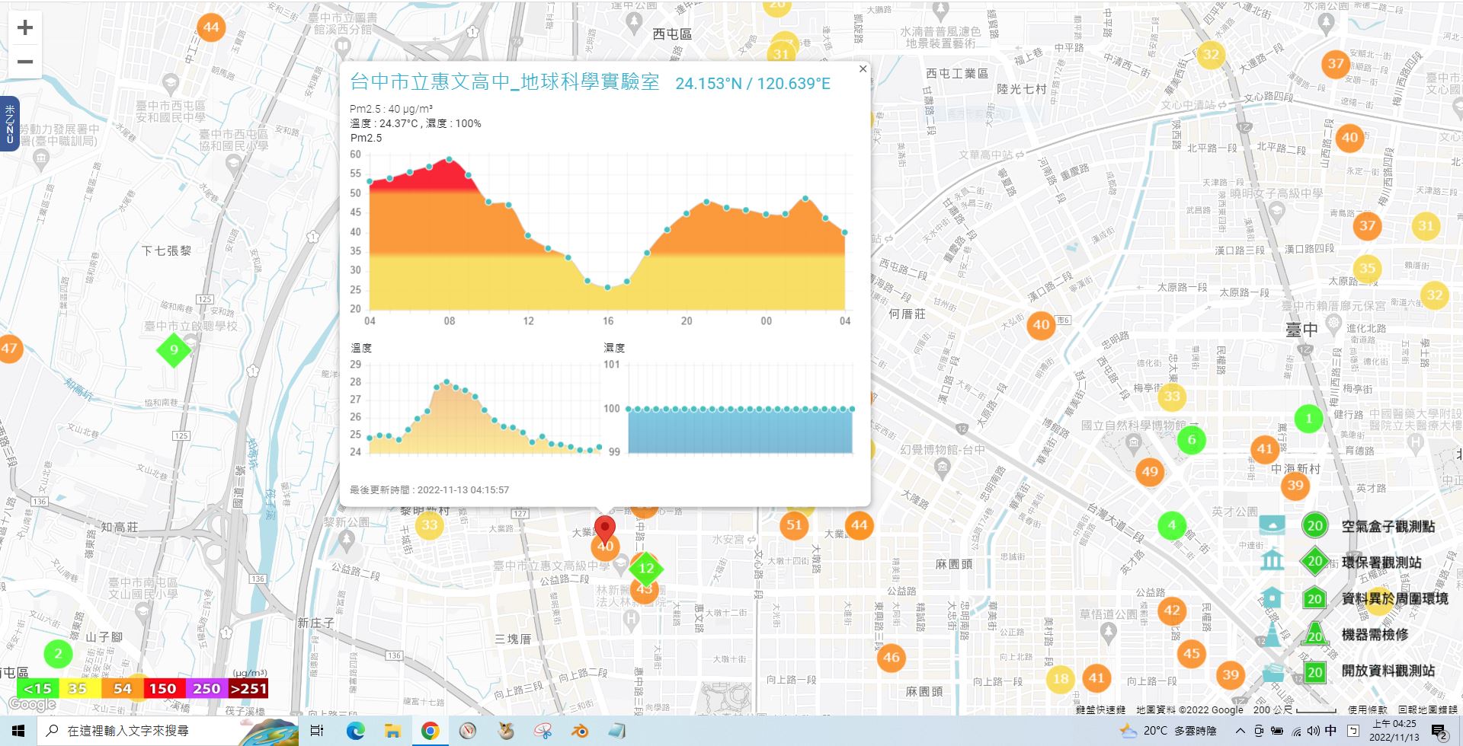Click the traffic cone icon for 機器需檢修
Screen dimensions: 1463x746
tap(1273, 634)
